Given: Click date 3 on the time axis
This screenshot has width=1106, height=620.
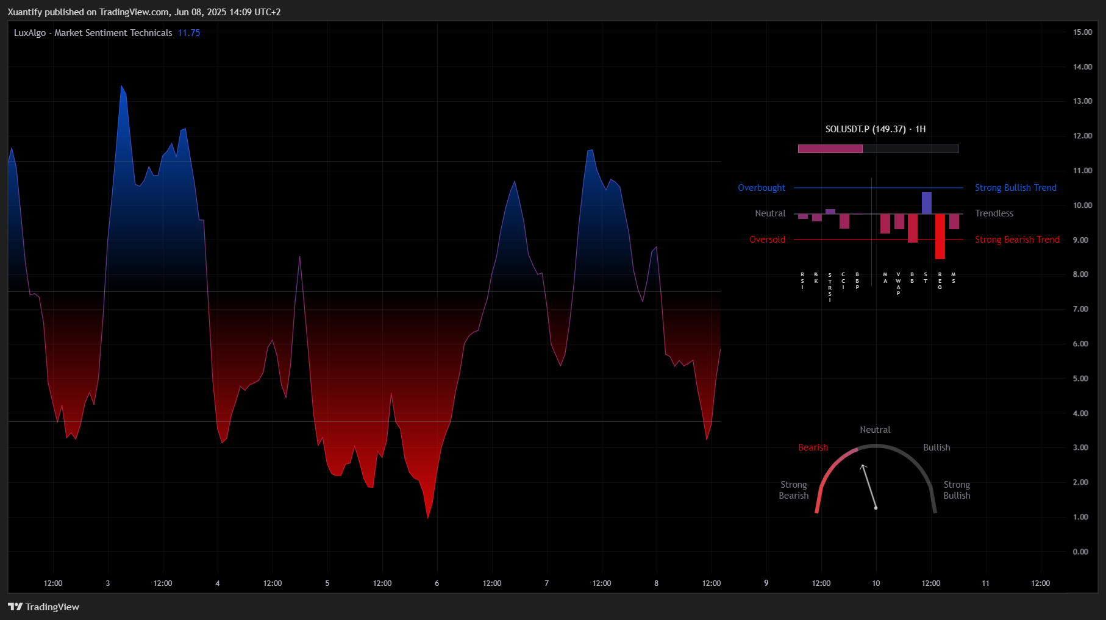Looking at the screenshot, I should coord(108,583).
